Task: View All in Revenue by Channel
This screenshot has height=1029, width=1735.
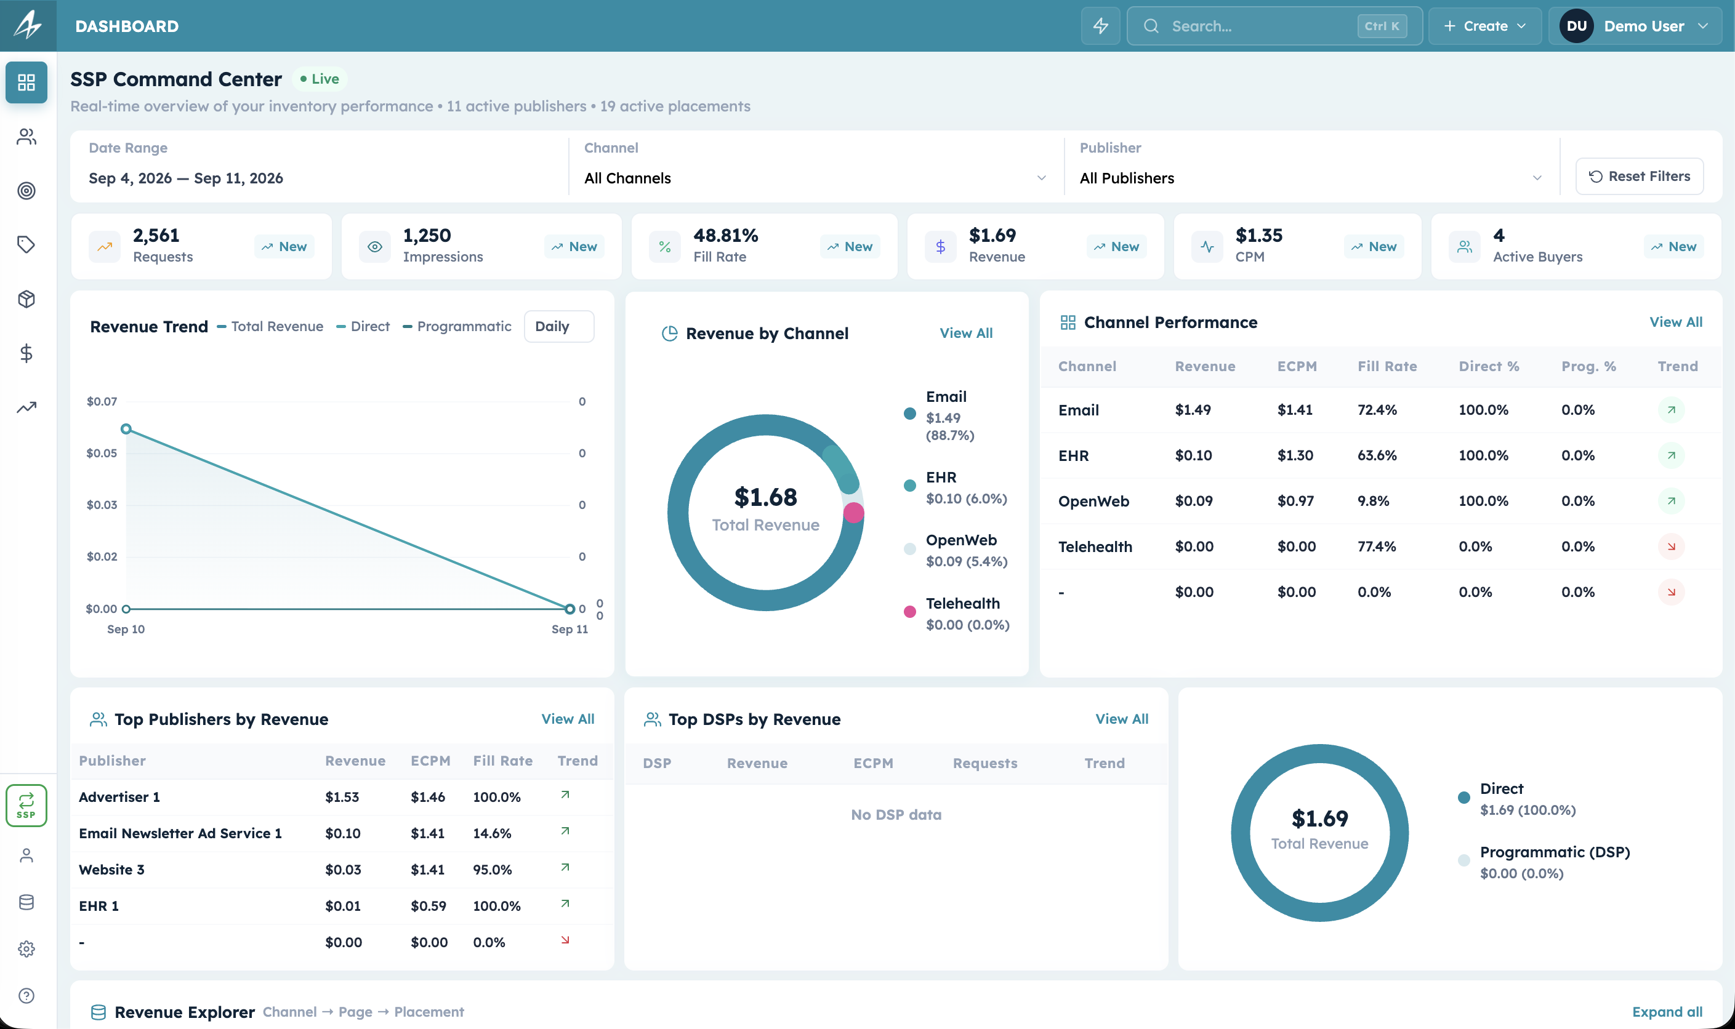Action: pos(965,334)
